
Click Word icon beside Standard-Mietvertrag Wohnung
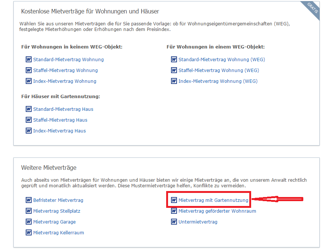29,60
